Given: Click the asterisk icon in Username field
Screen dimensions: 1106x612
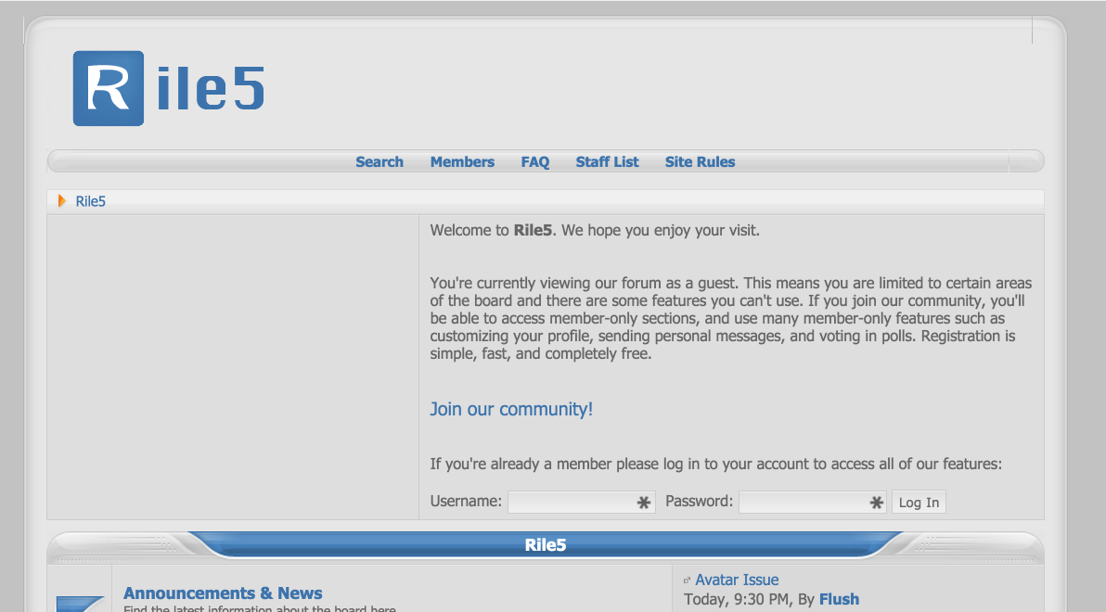Looking at the screenshot, I should 643,503.
